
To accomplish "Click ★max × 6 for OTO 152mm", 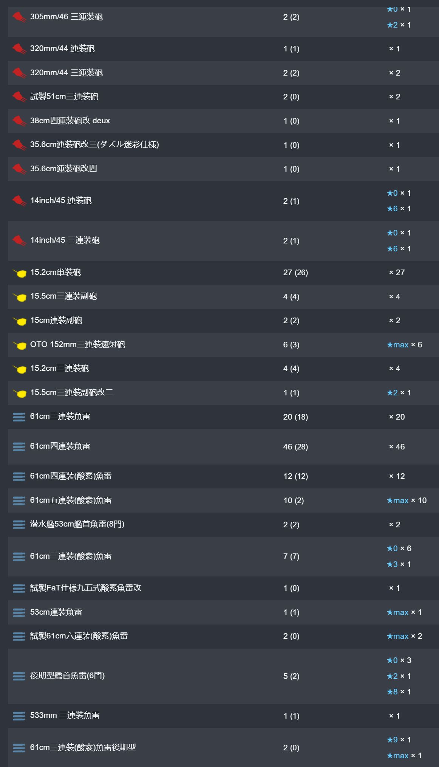I will point(404,345).
